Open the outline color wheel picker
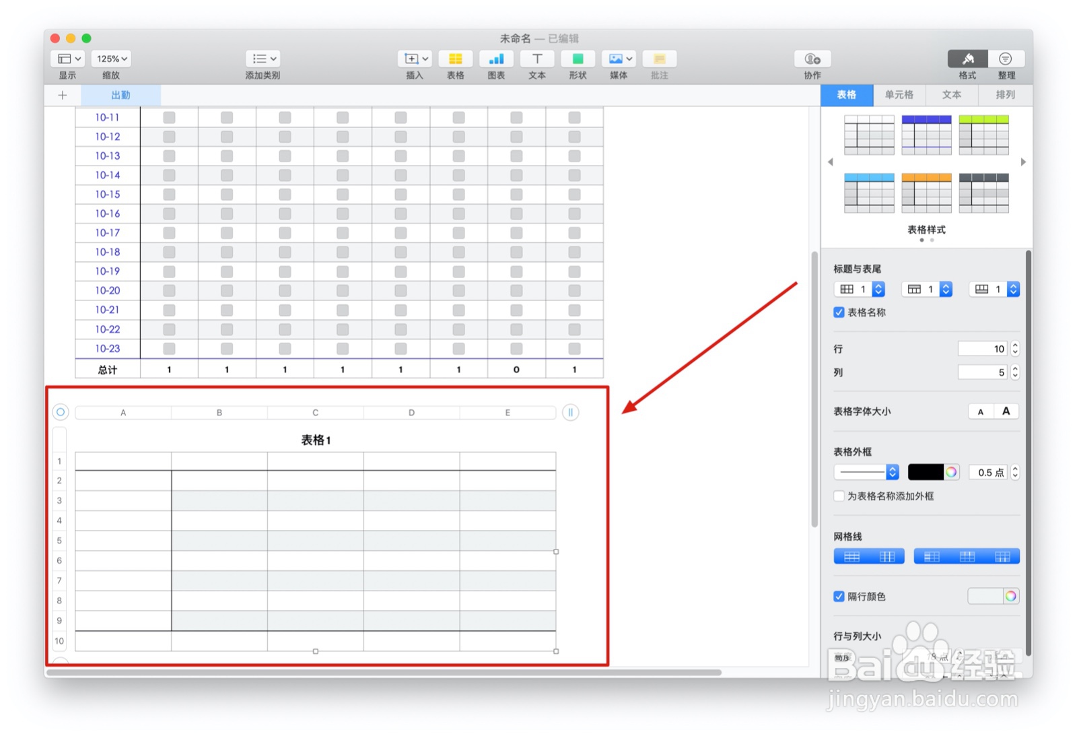The image size is (1077, 736). pyautogui.click(x=951, y=473)
